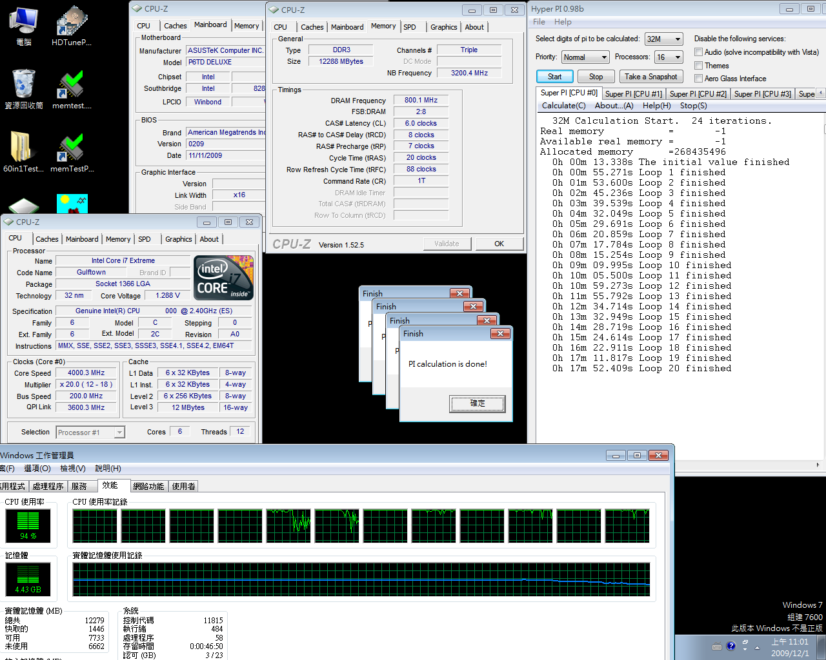Switch to Graphics tab in CPU-Z Memory window
Screen dimensions: 826x660
coord(443,27)
